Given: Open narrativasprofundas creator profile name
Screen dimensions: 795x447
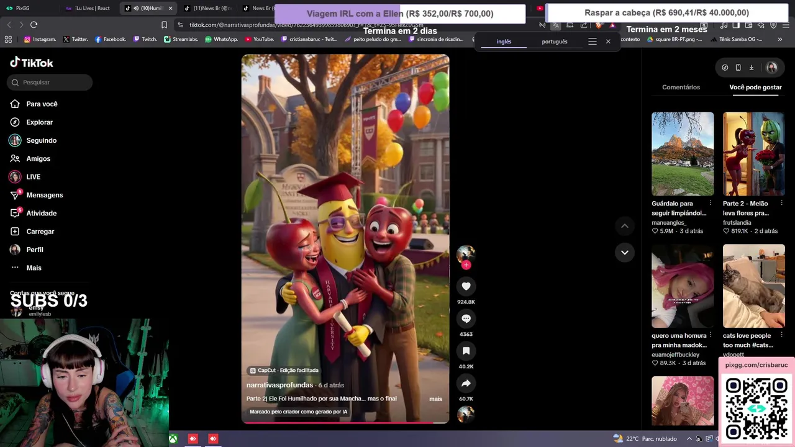Looking at the screenshot, I should (x=279, y=385).
